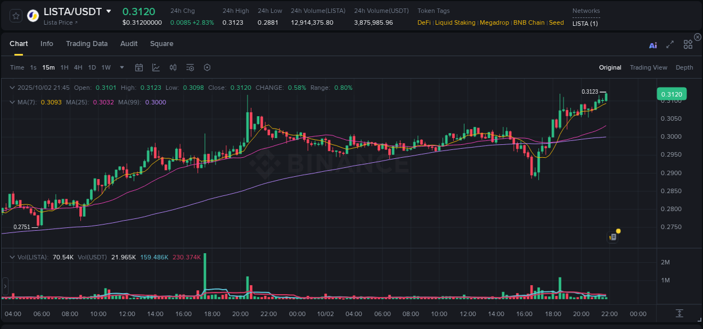Open the chart style selector icon
This screenshot has height=329, width=703.
click(x=156, y=67)
